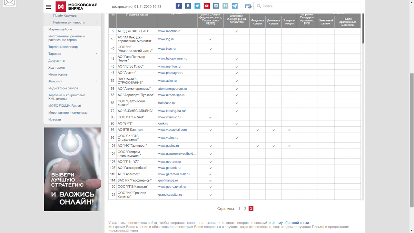
Task: Open omk.ru link
Action: click(163, 123)
